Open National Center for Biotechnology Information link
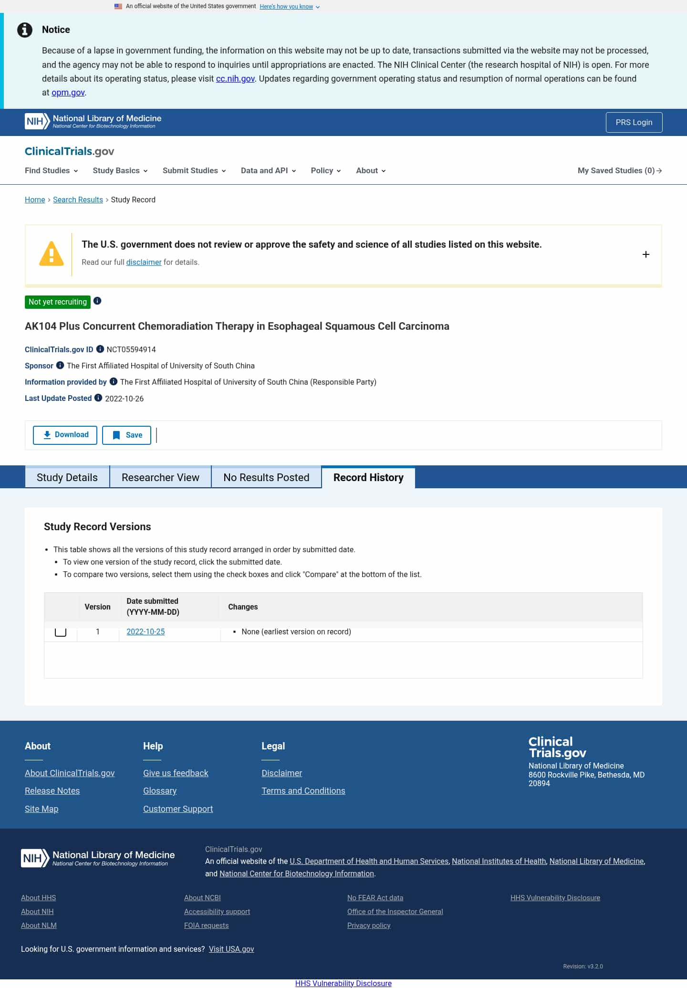This screenshot has height=988, width=687. point(297,873)
